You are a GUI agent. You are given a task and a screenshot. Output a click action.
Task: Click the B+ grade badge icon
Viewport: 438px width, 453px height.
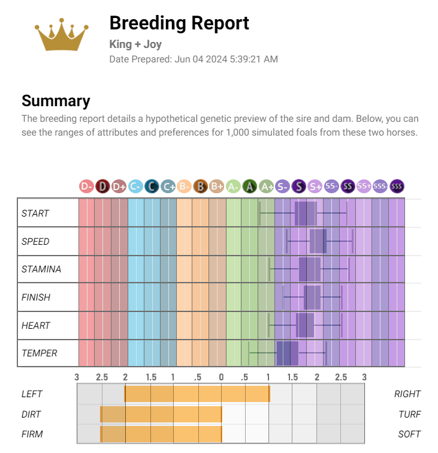[x=217, y=187]
